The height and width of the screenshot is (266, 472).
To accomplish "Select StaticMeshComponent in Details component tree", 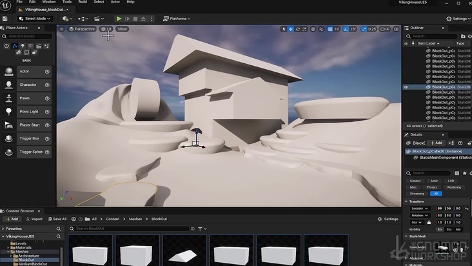I will (442, 158).
